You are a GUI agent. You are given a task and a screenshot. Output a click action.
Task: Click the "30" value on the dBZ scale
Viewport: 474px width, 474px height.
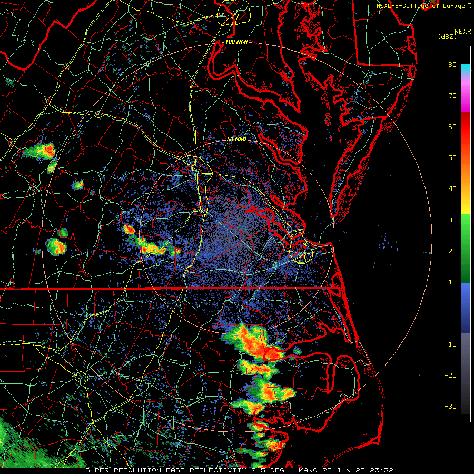tap(452, 220)
